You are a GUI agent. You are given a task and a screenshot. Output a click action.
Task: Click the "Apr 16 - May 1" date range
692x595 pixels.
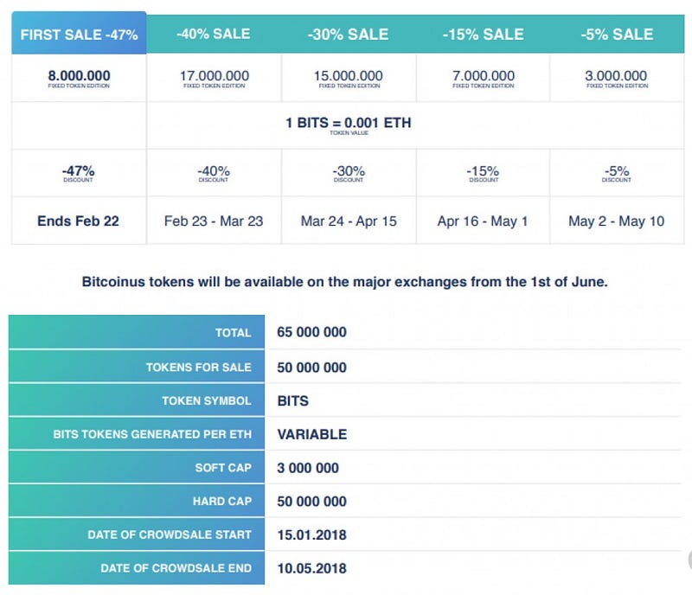(x=483, y=221)
